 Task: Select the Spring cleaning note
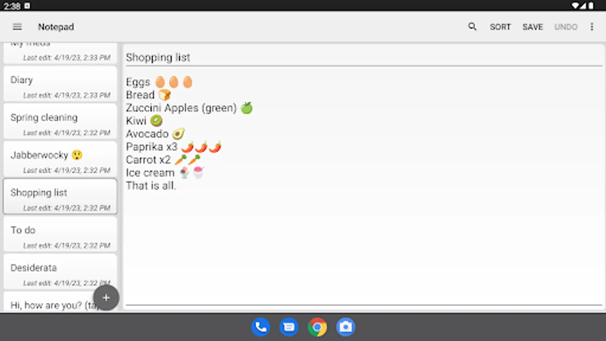[60, 122]
